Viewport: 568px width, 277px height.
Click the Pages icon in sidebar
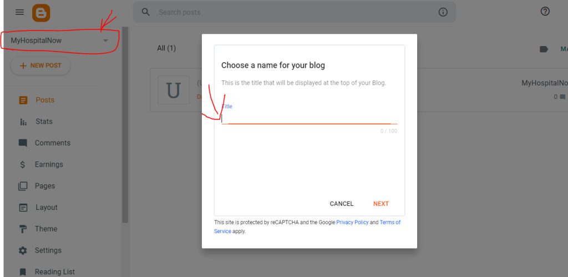point(23,186)
